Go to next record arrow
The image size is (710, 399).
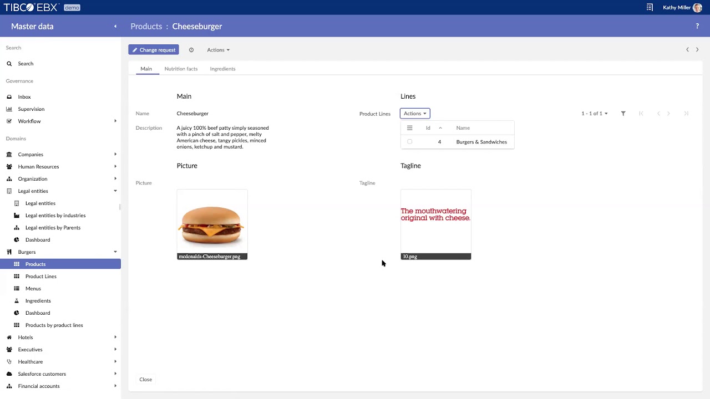(x=697, y=50)
